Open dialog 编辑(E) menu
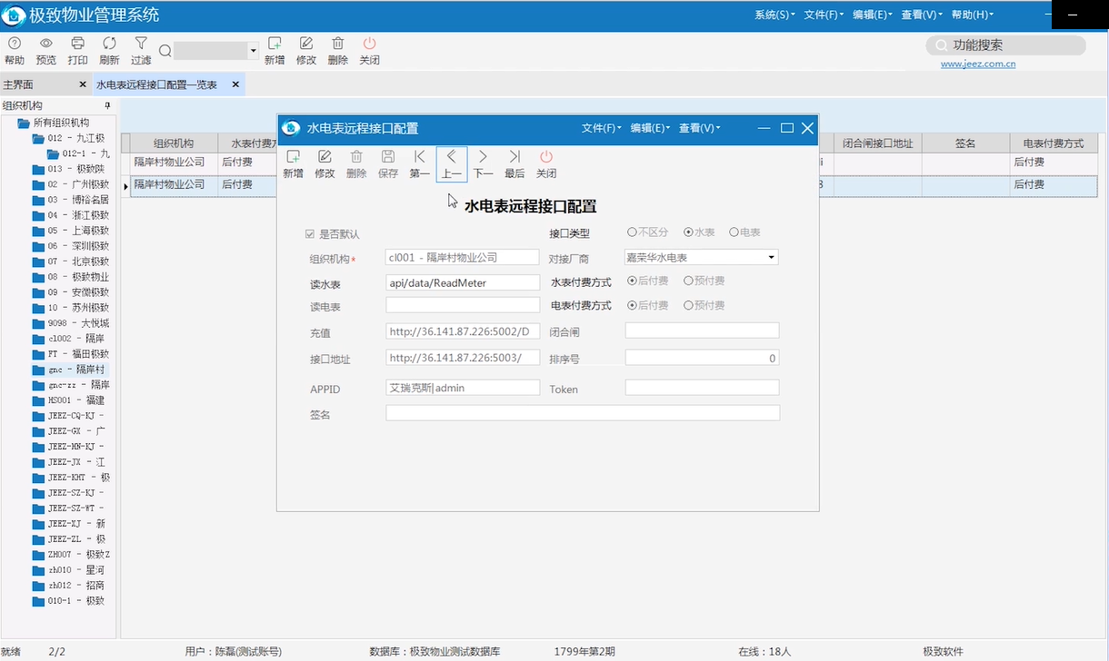 click(x=651, y=129)
